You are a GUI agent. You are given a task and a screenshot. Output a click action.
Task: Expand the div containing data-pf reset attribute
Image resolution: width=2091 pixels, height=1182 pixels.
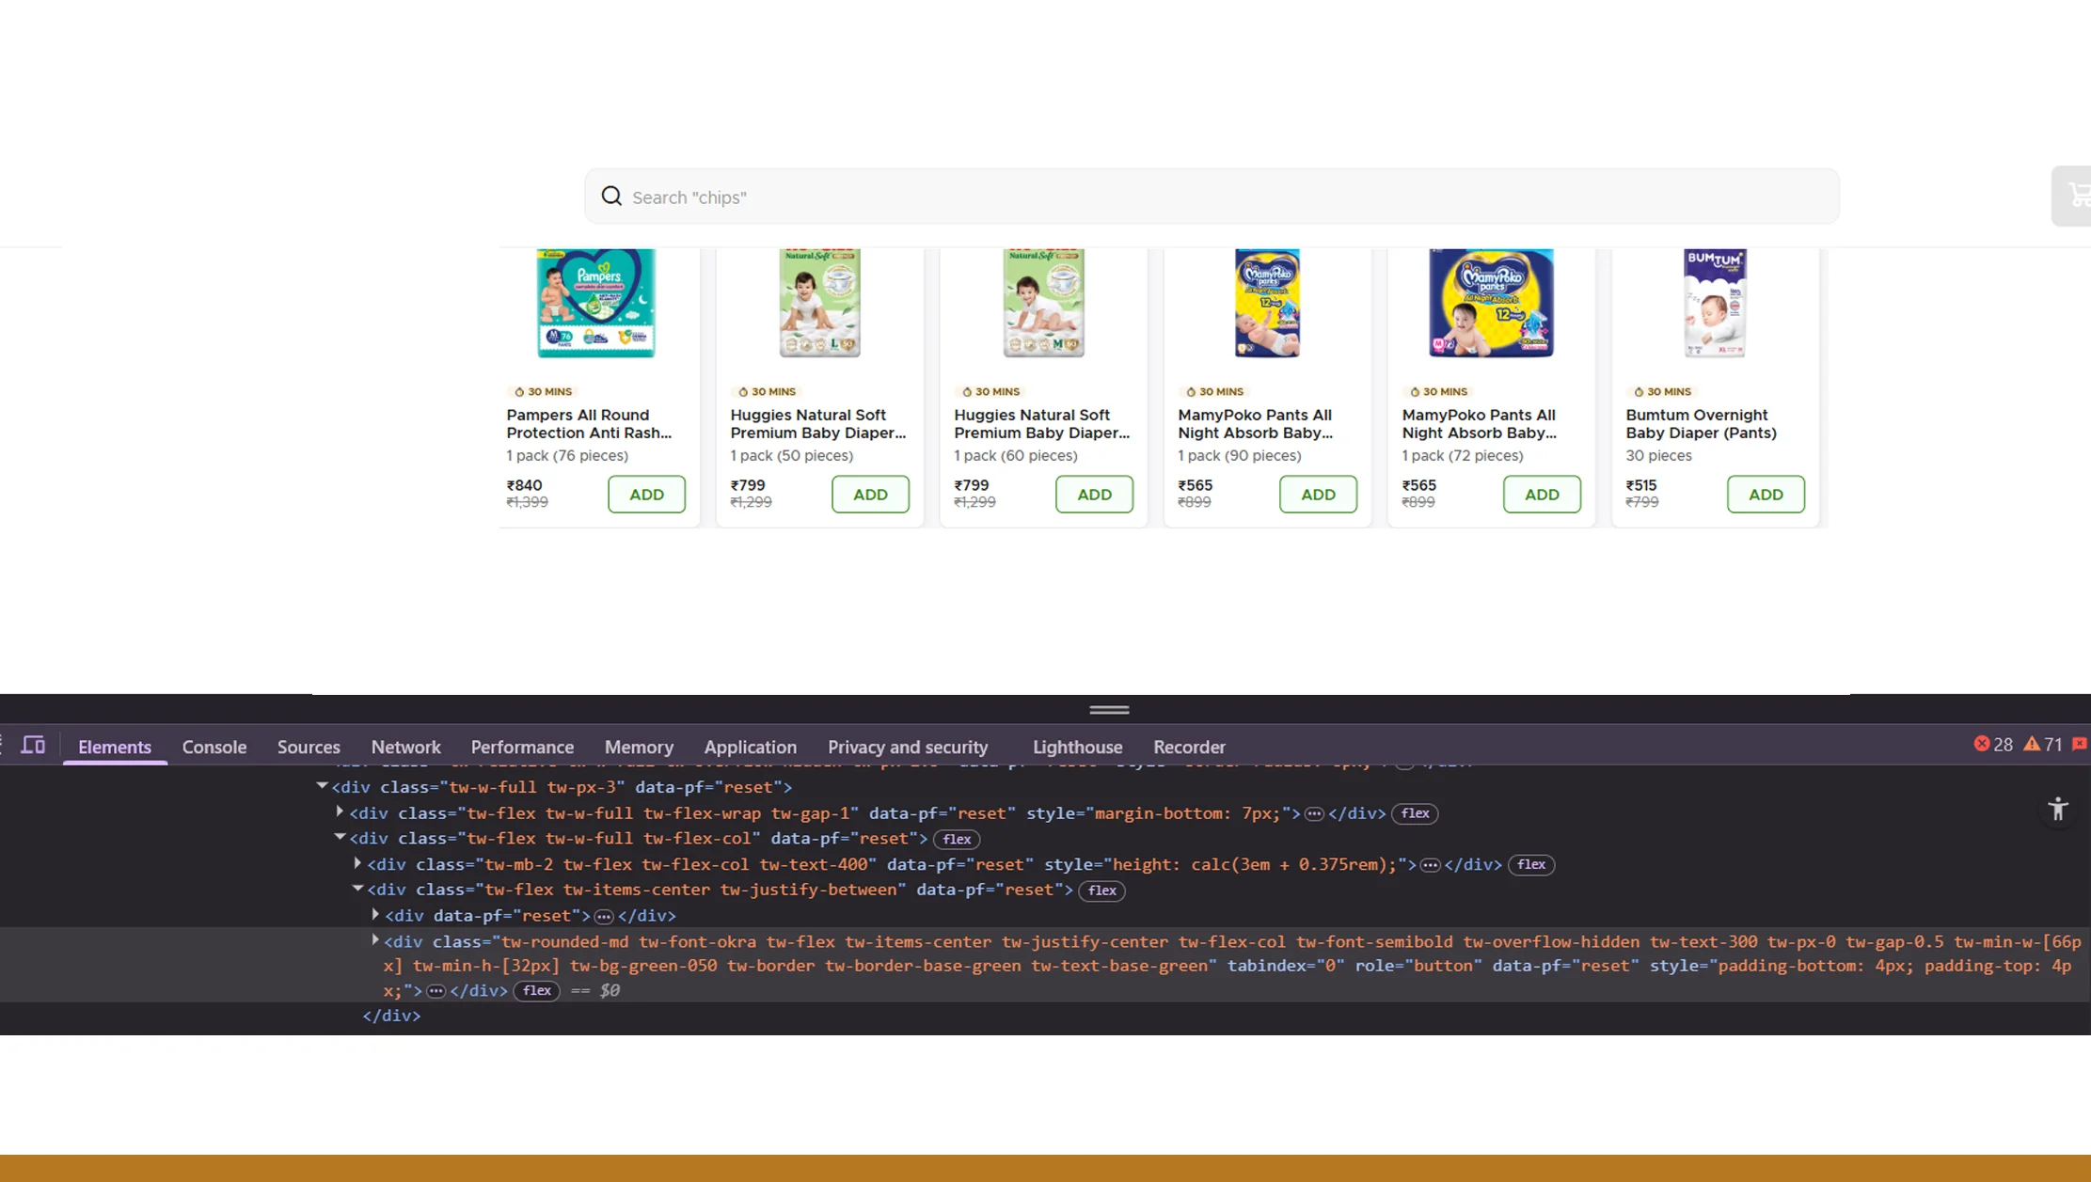pyautogui.click(x=374, y=914)
